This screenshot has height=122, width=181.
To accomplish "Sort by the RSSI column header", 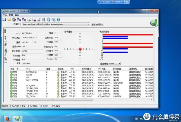I will [72, 69].
